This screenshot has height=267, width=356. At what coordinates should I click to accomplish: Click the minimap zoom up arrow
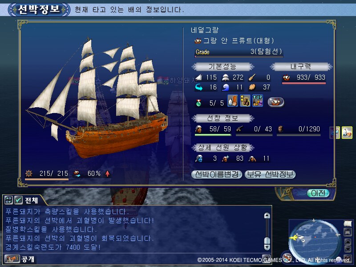(348, 242)
